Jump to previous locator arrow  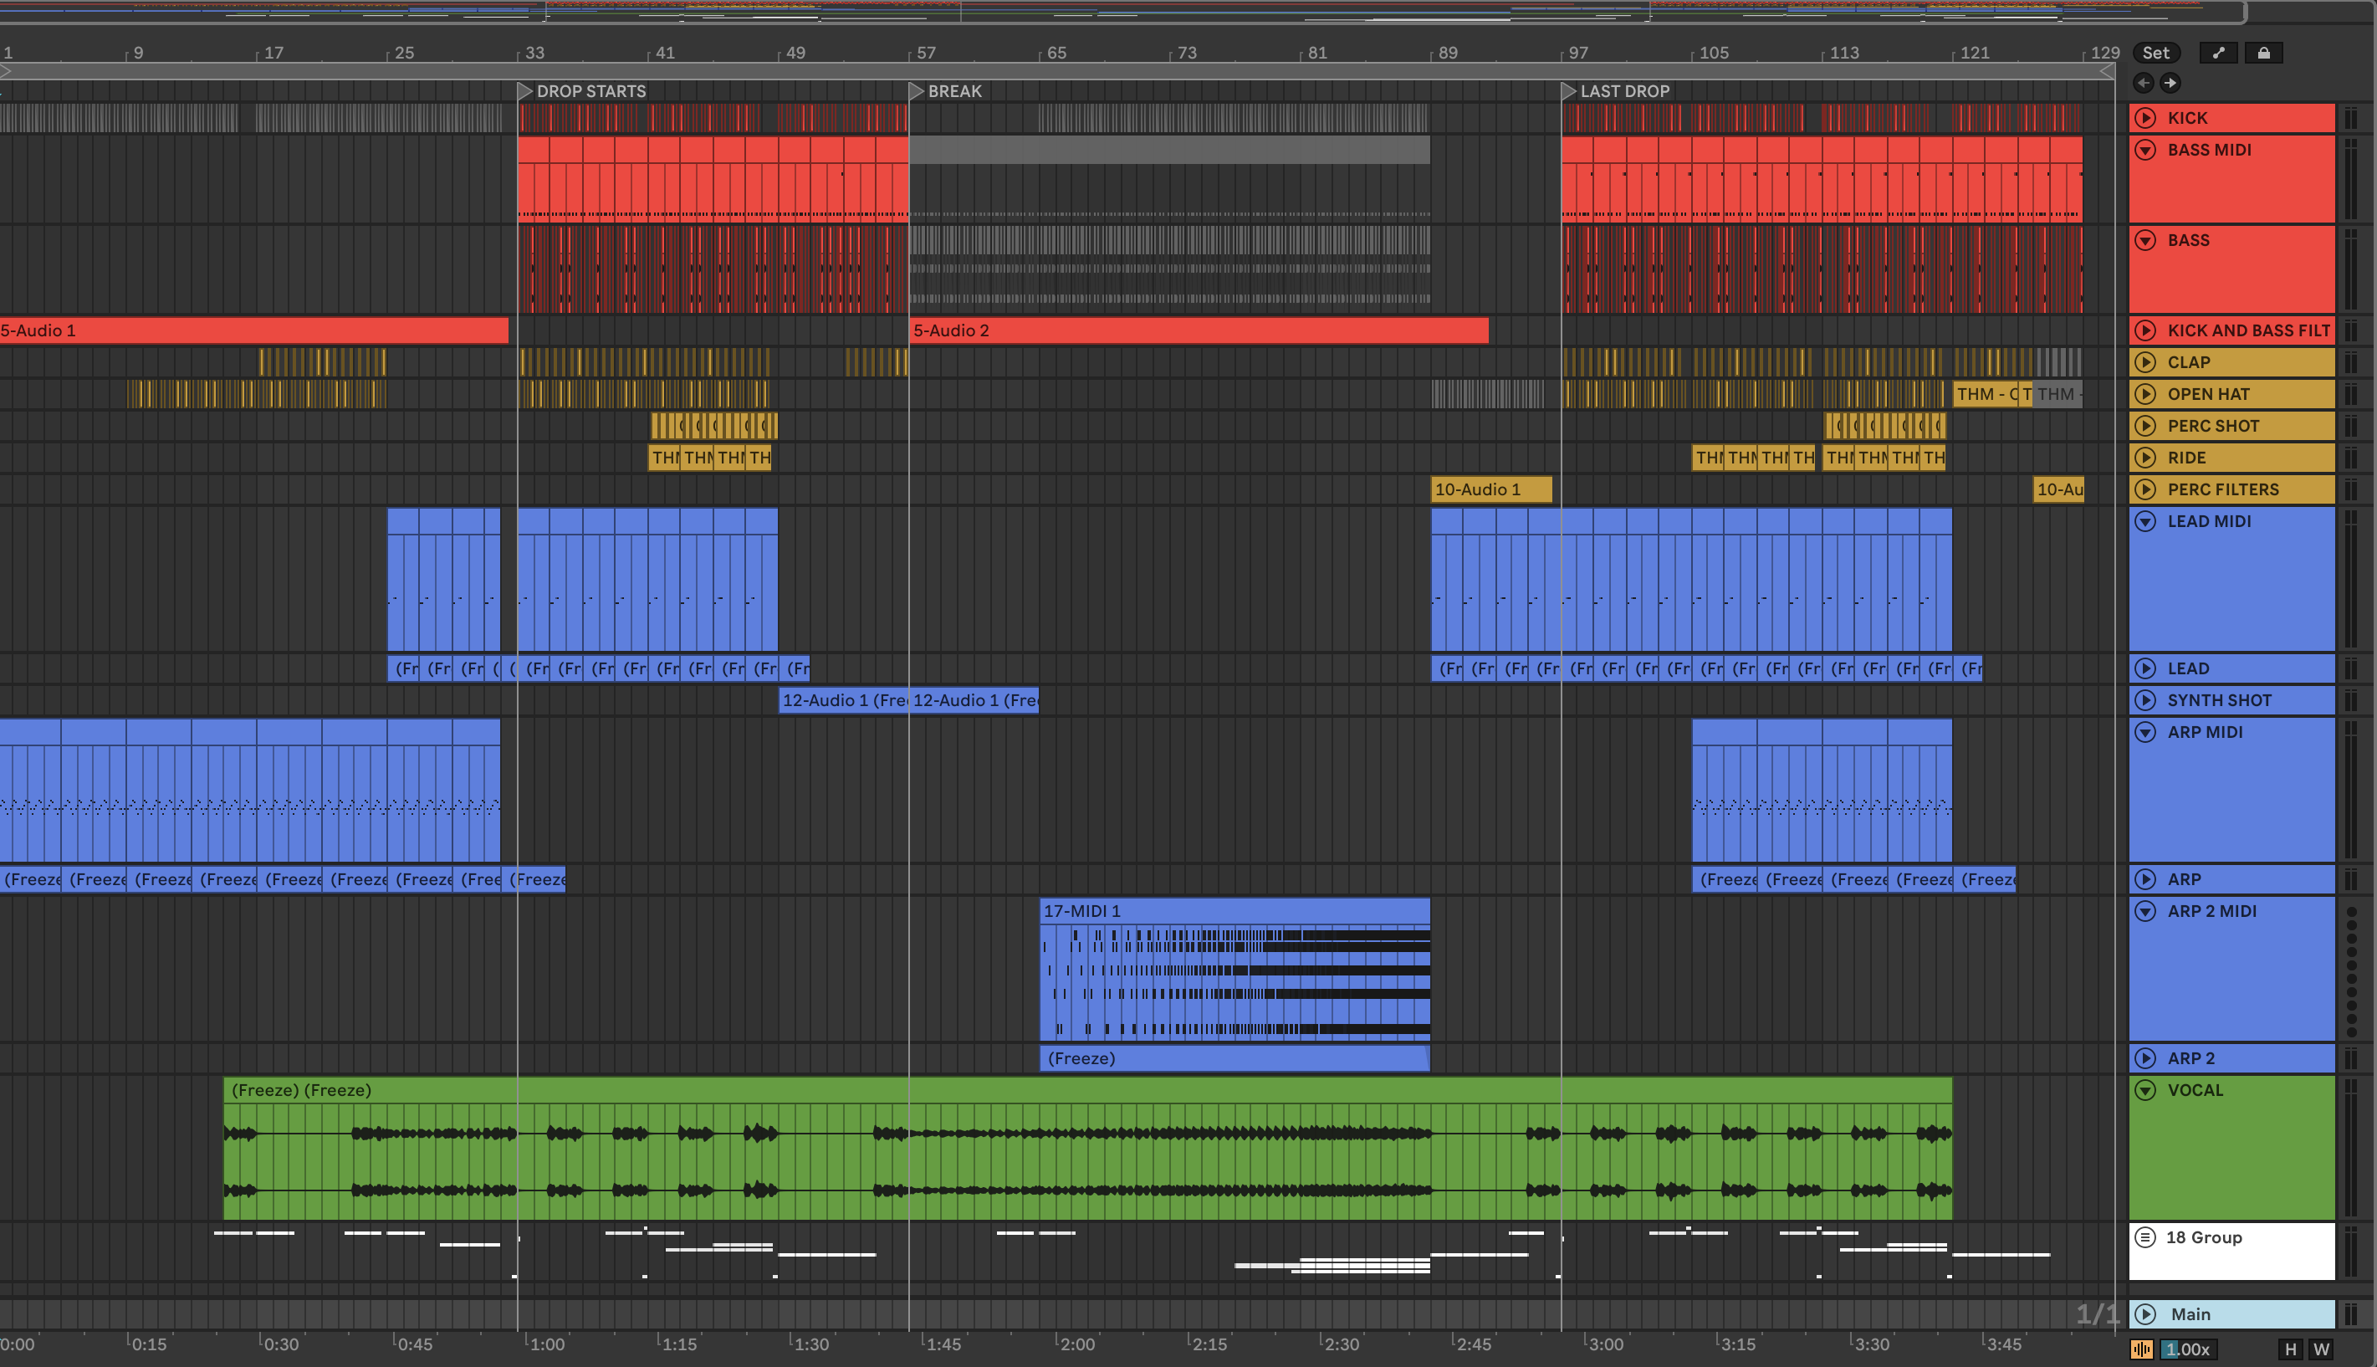click(x=2144, y=83)
